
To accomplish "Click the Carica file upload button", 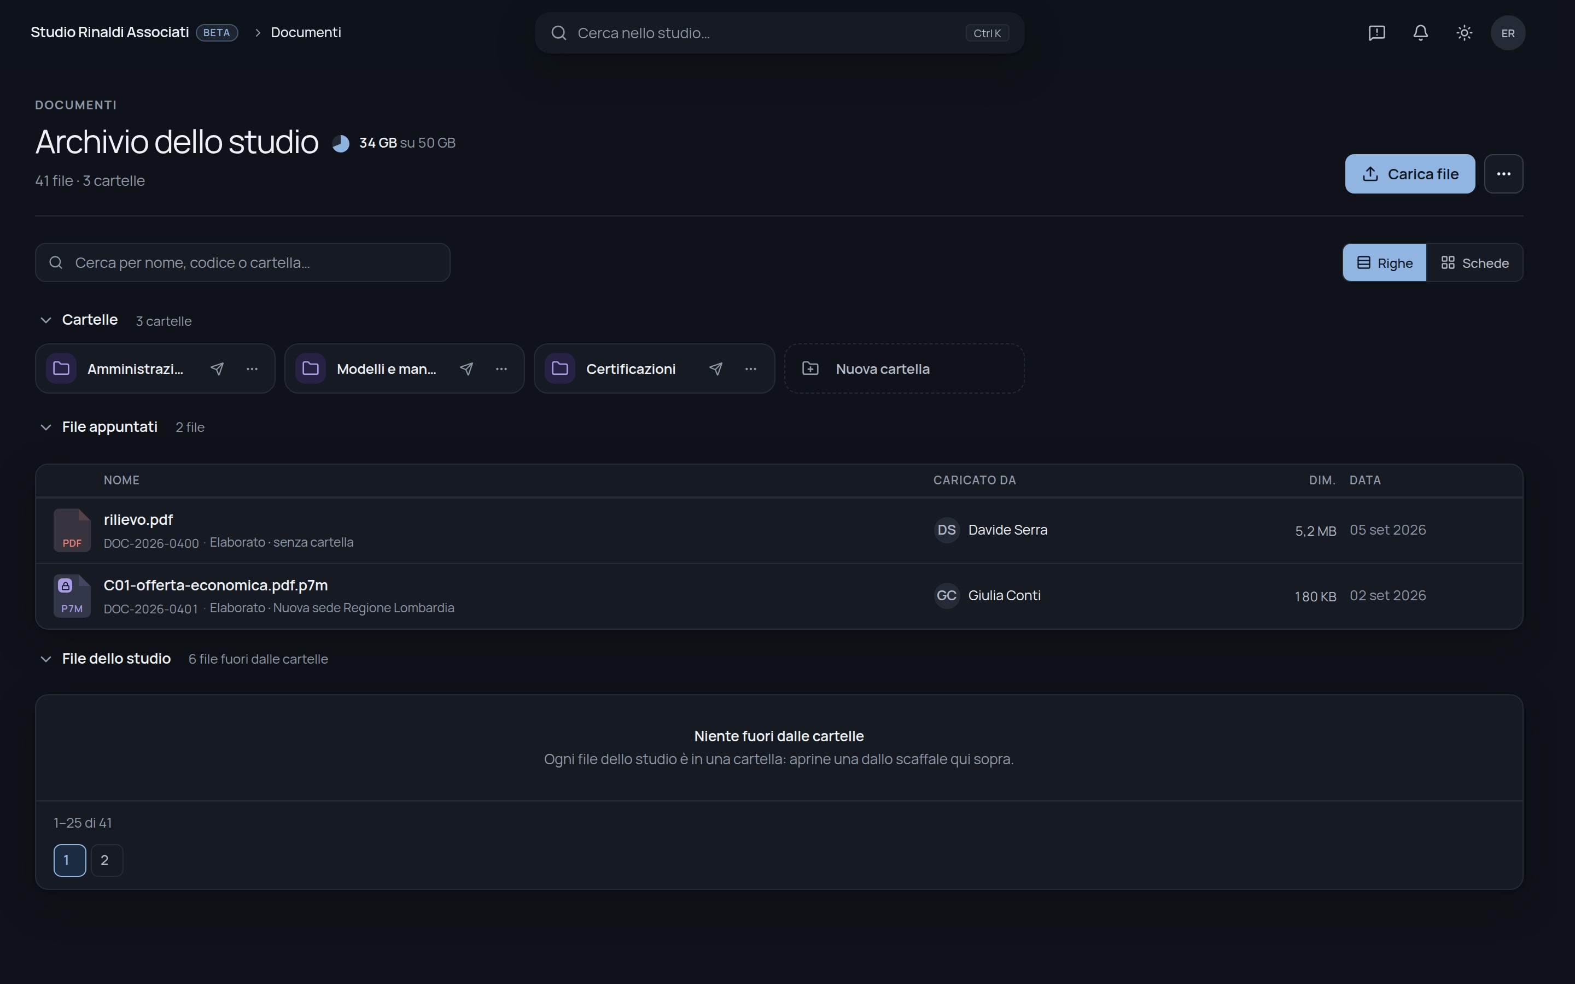I will [1410, 174].
